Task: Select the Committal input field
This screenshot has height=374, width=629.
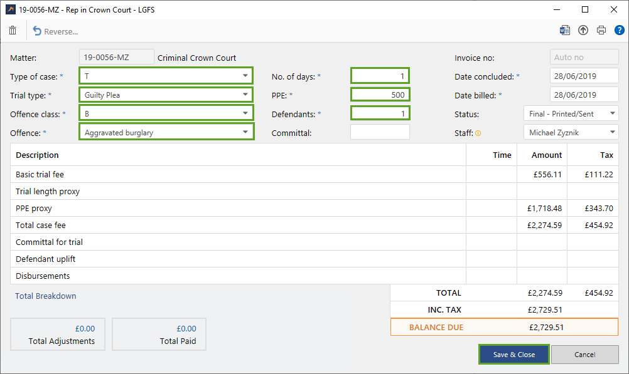Action: coord(380,132)
